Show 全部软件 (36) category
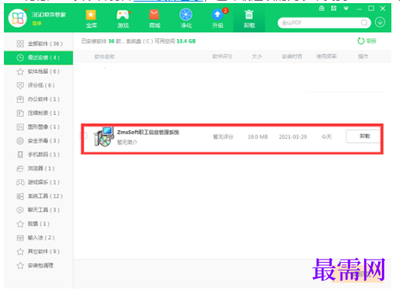This screenshot has width=400, height=294. 38,44
